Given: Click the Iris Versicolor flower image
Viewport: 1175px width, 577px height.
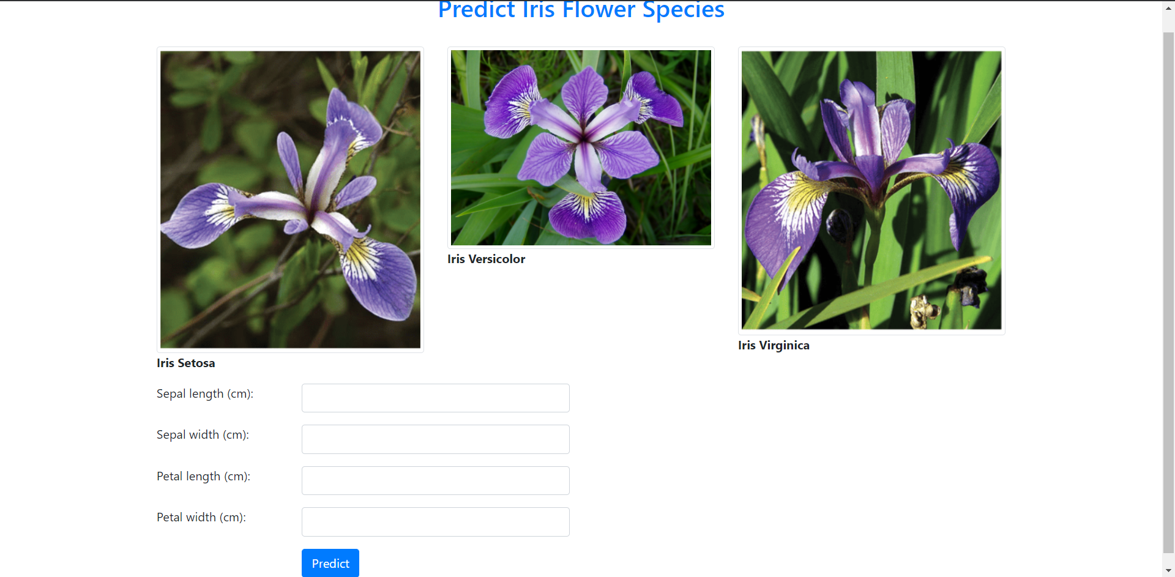Looking at the screenshot, I should [x=580, y=147].
